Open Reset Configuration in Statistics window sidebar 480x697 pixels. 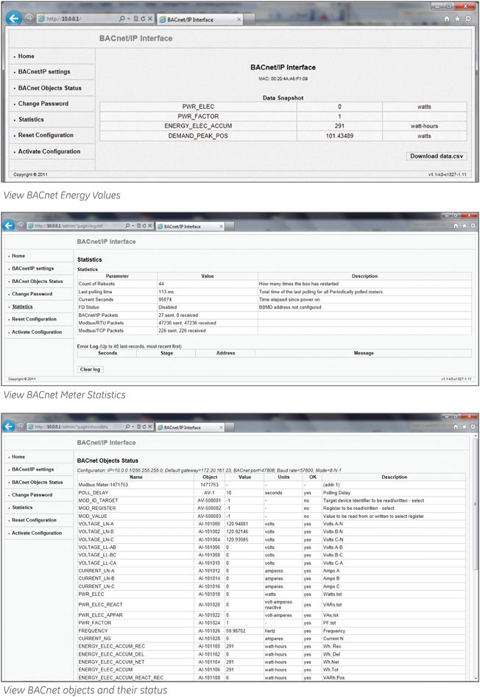(34, 319)
